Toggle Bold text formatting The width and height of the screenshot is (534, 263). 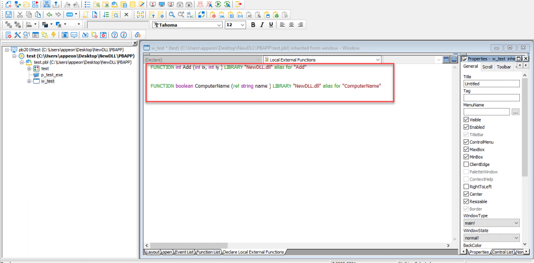[253, 25]
